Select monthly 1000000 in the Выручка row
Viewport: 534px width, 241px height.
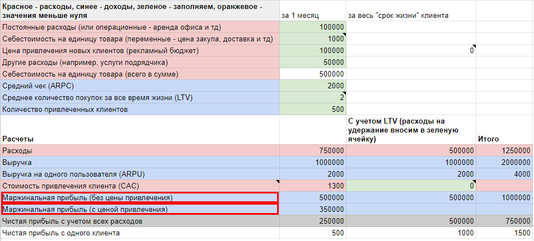pos(313,162)
